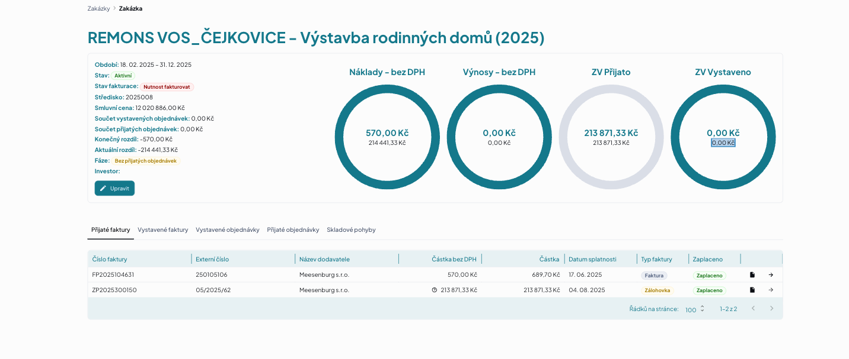Image resolution: width=849 pixels, height=359 pixels.
Task: Switch to Skladové pohyby tab
Action: [351, 229]
